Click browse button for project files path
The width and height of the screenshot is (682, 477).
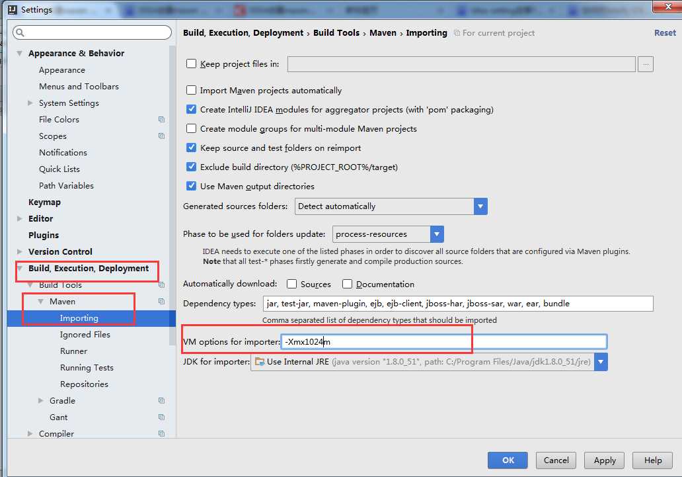point(646,64)
